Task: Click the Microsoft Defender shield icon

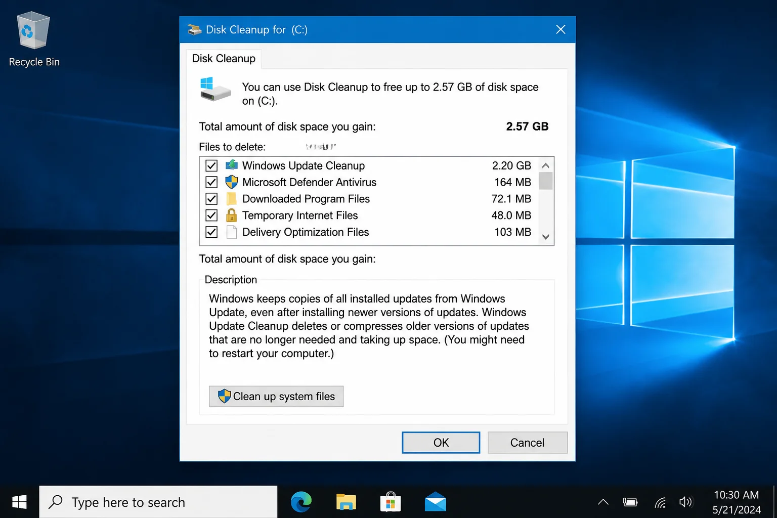Action: click(231, 182)
